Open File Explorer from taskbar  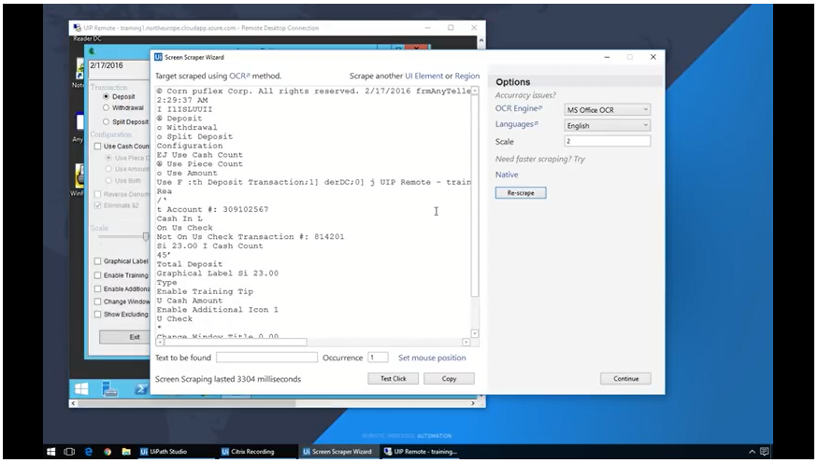pos(126,452)
